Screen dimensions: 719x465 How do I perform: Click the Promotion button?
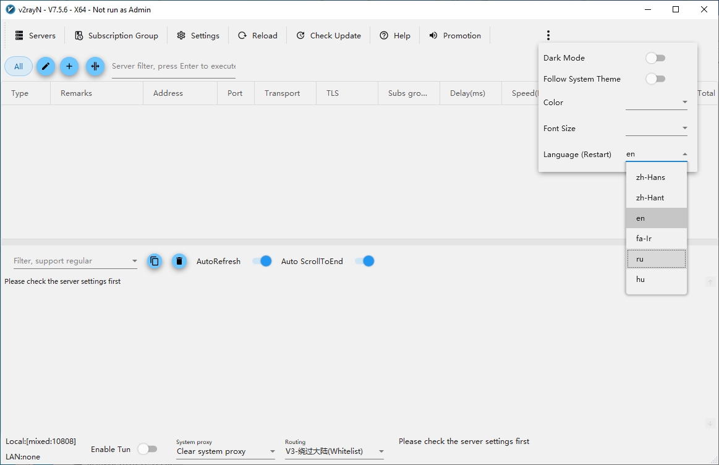(x=455, y=35)
